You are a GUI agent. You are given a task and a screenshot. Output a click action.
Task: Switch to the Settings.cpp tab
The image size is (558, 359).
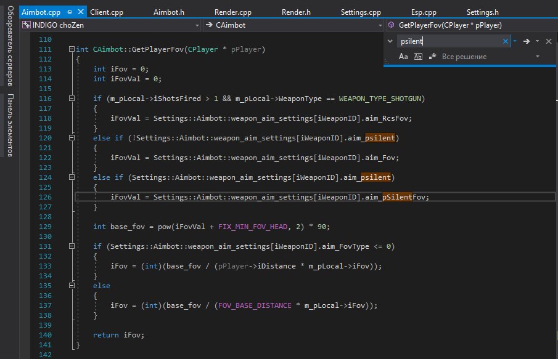pyautogui.click(x=361, y=12)
